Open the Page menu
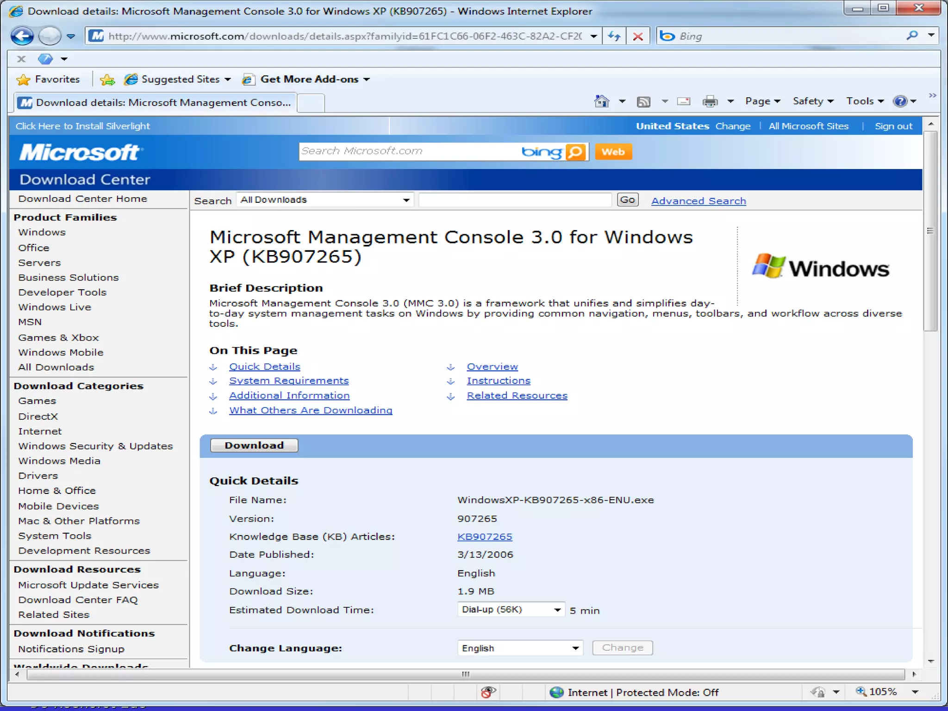The image size is (948, 711). pos(762,101)
